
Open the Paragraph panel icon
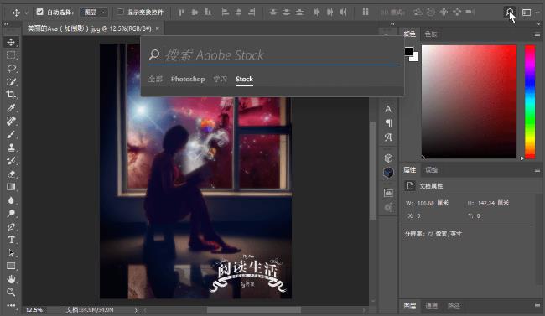coord(388,123)
